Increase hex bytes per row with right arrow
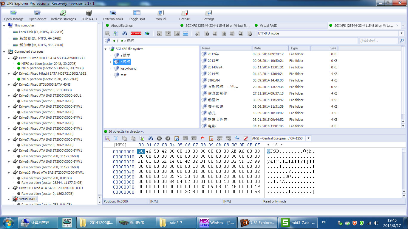 pos(281,145)
